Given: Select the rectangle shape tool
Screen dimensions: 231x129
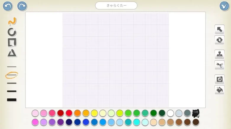Looking at the screenshot, I should [x=12, y=42].
